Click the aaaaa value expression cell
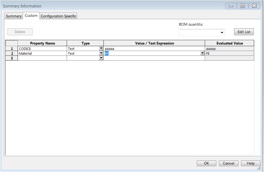 point(154,48)
